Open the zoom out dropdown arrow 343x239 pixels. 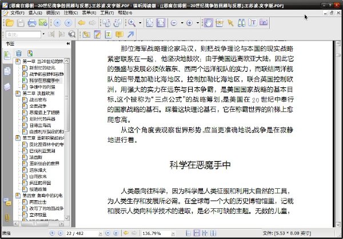tap(182, 23)
